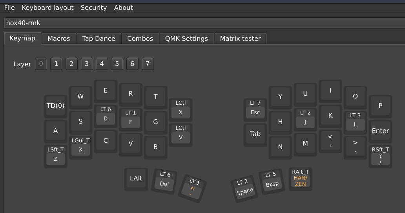Select the O key

point(356,97)
